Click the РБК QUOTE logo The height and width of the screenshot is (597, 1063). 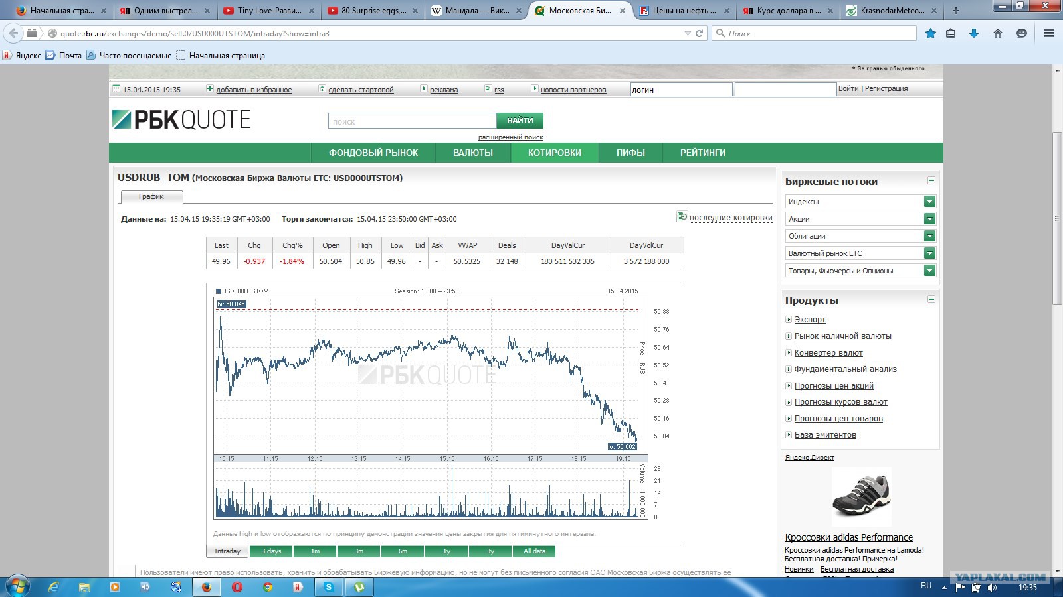[x=181, y=120]
